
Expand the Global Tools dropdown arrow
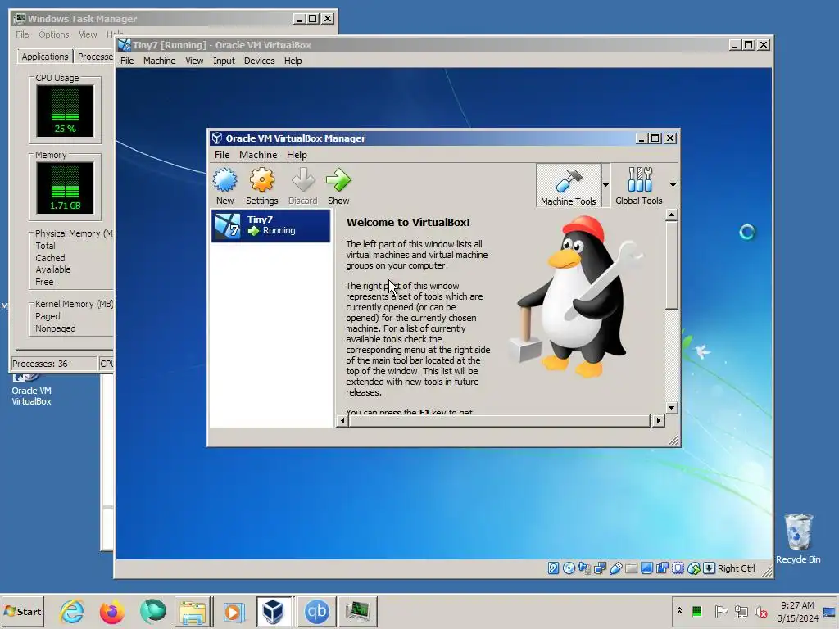(673, 184)
